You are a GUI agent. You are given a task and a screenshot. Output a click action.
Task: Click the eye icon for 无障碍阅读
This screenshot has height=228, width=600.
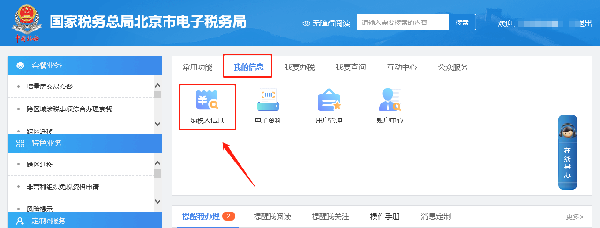click(306, 23)
